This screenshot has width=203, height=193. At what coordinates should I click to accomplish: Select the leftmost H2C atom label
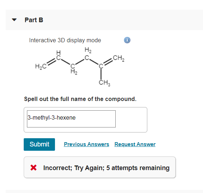coord(41,67)
